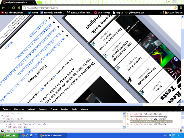Switch to the Sources devtools tab
Viewport: 184px width, 138px height.
[x=43, y=109]
